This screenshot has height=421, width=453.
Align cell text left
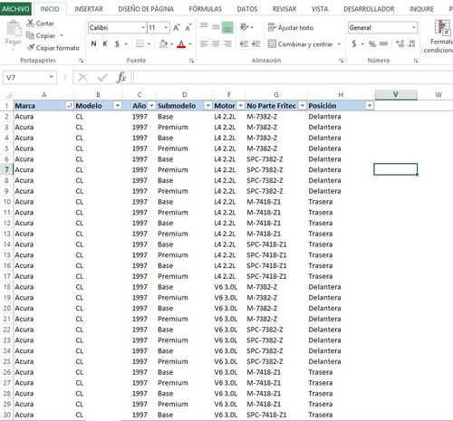(204, 44)
